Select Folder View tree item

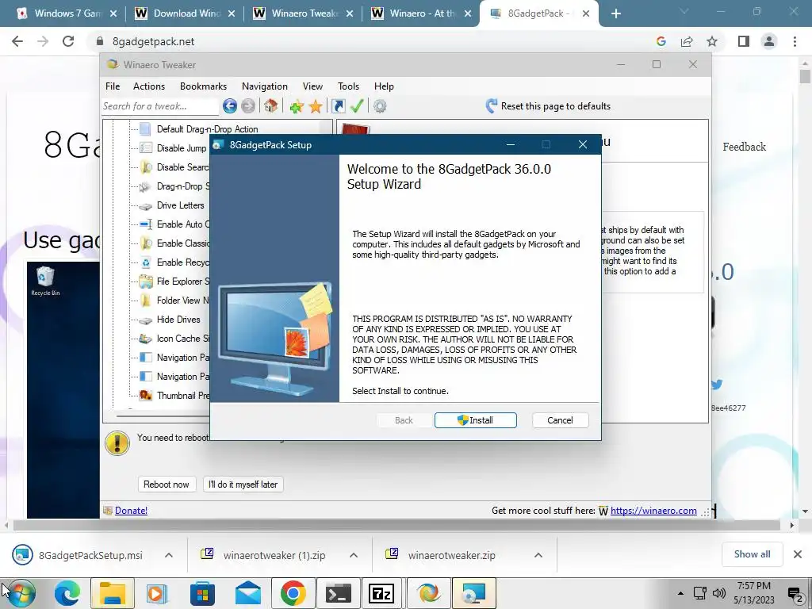point(182,301)
